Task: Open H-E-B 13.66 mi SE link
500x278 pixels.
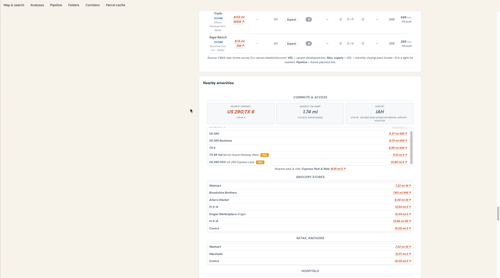Action: pyautogui.click(x=402, y=221)
